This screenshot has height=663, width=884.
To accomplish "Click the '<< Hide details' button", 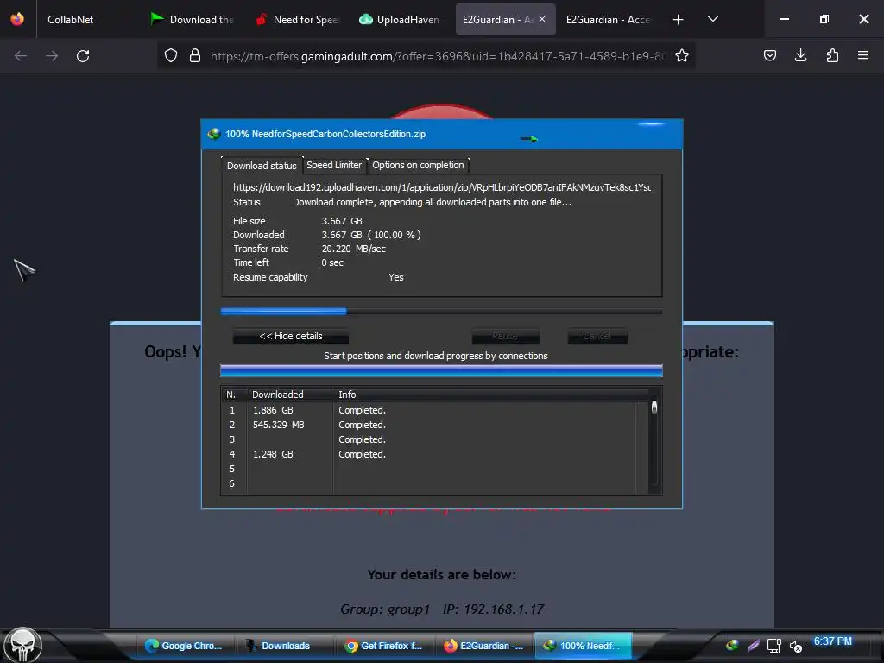I will pyautogui.click(x=291, y=336).
